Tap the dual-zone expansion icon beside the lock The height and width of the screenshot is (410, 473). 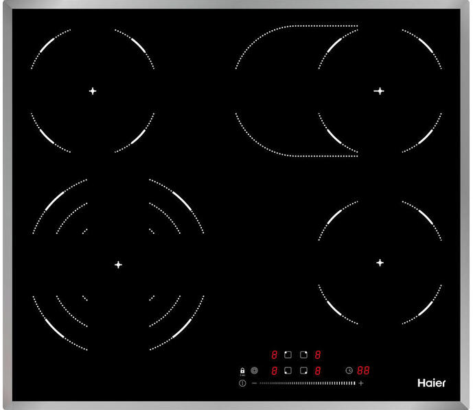pyautogui.click(x=255, y=371)
